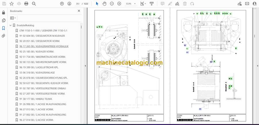Open bookmark 55 06 318 08 KUEHLERANLAGE
The image size is (259, 125).
37,73
